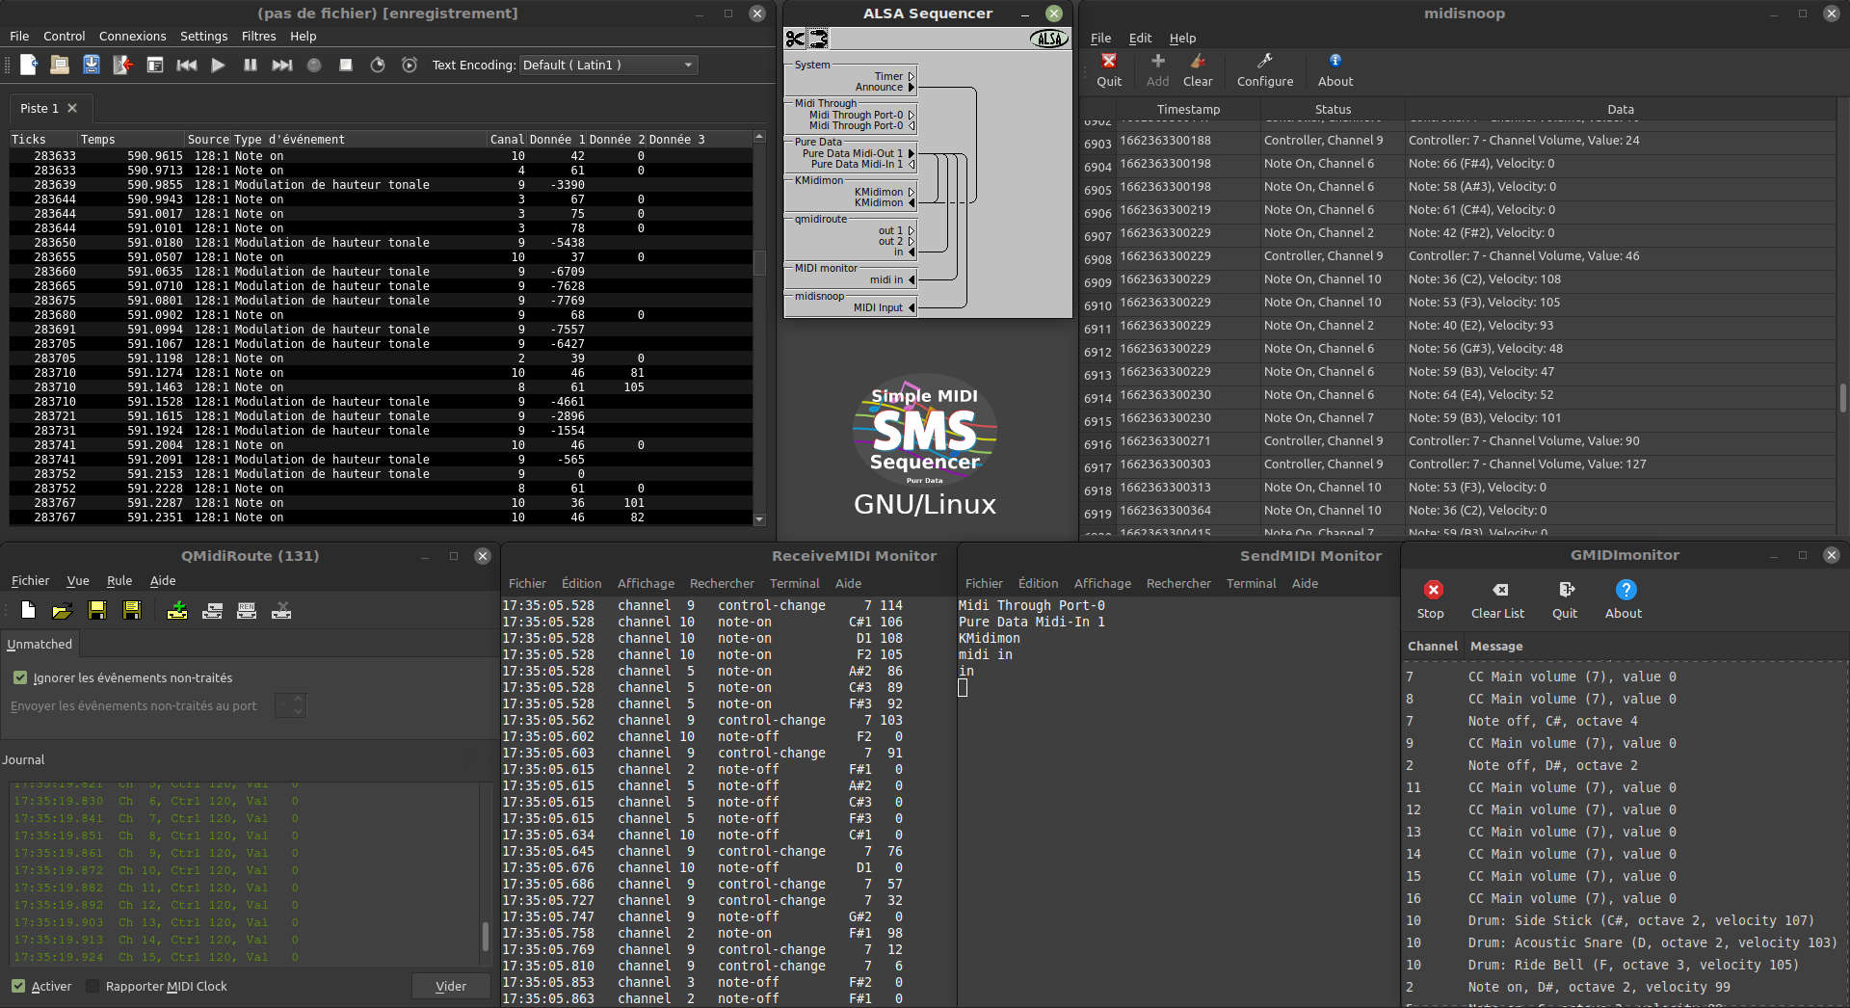Click the Clear List icon in GMIDImonitor
Image resolution: width=1850 pixels, height=1008 pixels.
1500,590
